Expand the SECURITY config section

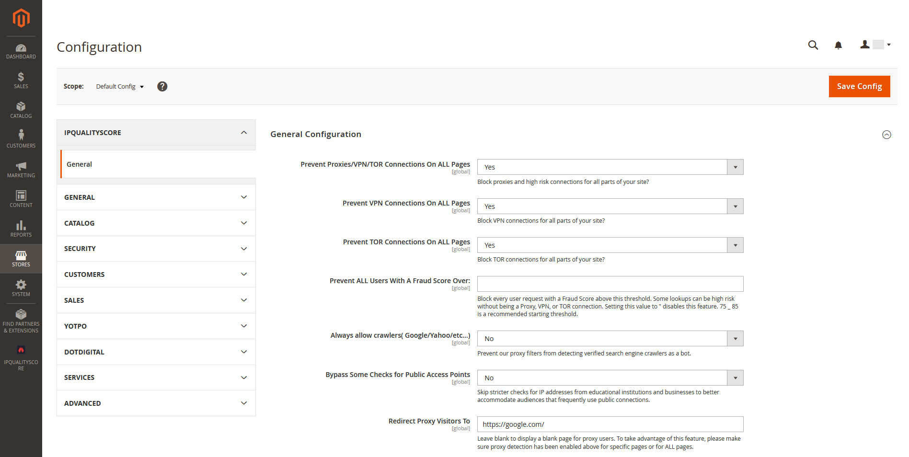coord(156,249)
